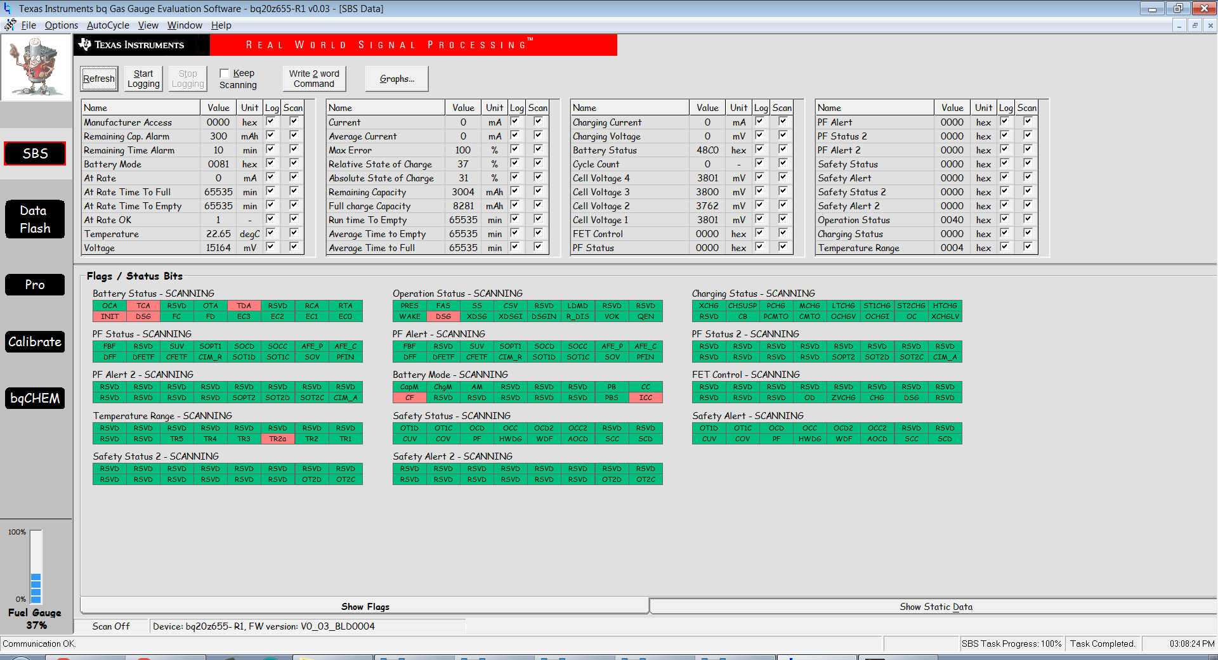Screen dimensions: 1218x660
Task: Click the 03:08:24 PM clock in status bar
Action: point(1192,644)
